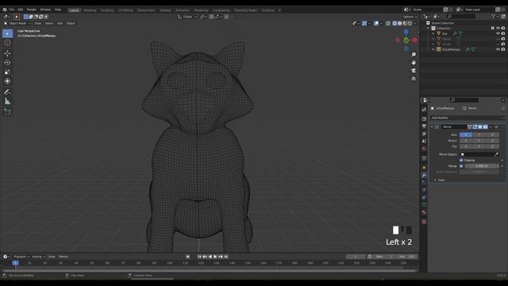
Task: Toggle the Merge checkbox
Action: [461, 166]
